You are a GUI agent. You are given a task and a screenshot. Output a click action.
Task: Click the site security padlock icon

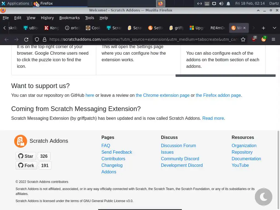coord(45,39)
